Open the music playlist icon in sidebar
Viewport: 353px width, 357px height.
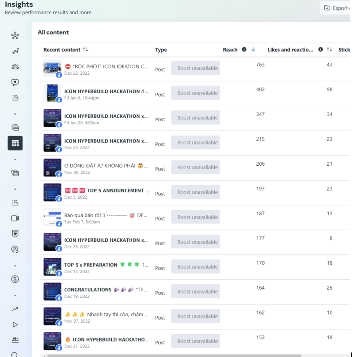click(15, 340)
